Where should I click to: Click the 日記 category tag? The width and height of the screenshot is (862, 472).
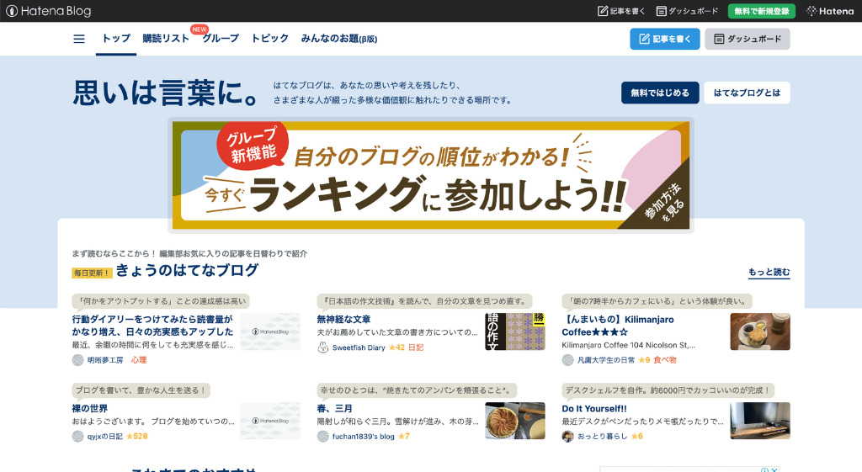pos(416,347)
